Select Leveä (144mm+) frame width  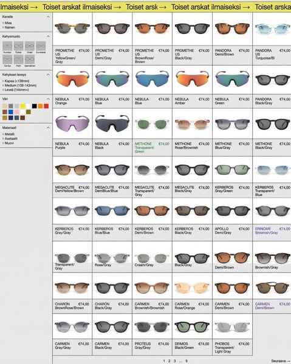[16, 90]
